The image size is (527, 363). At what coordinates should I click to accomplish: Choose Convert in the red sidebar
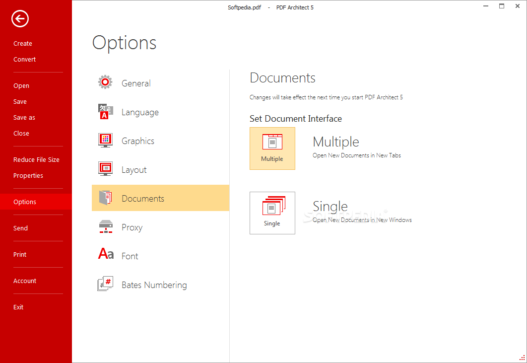[x=24, y=59]
